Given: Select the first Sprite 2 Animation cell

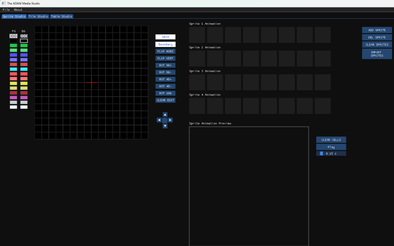Looking at the screenshot, I should point(197,58).
